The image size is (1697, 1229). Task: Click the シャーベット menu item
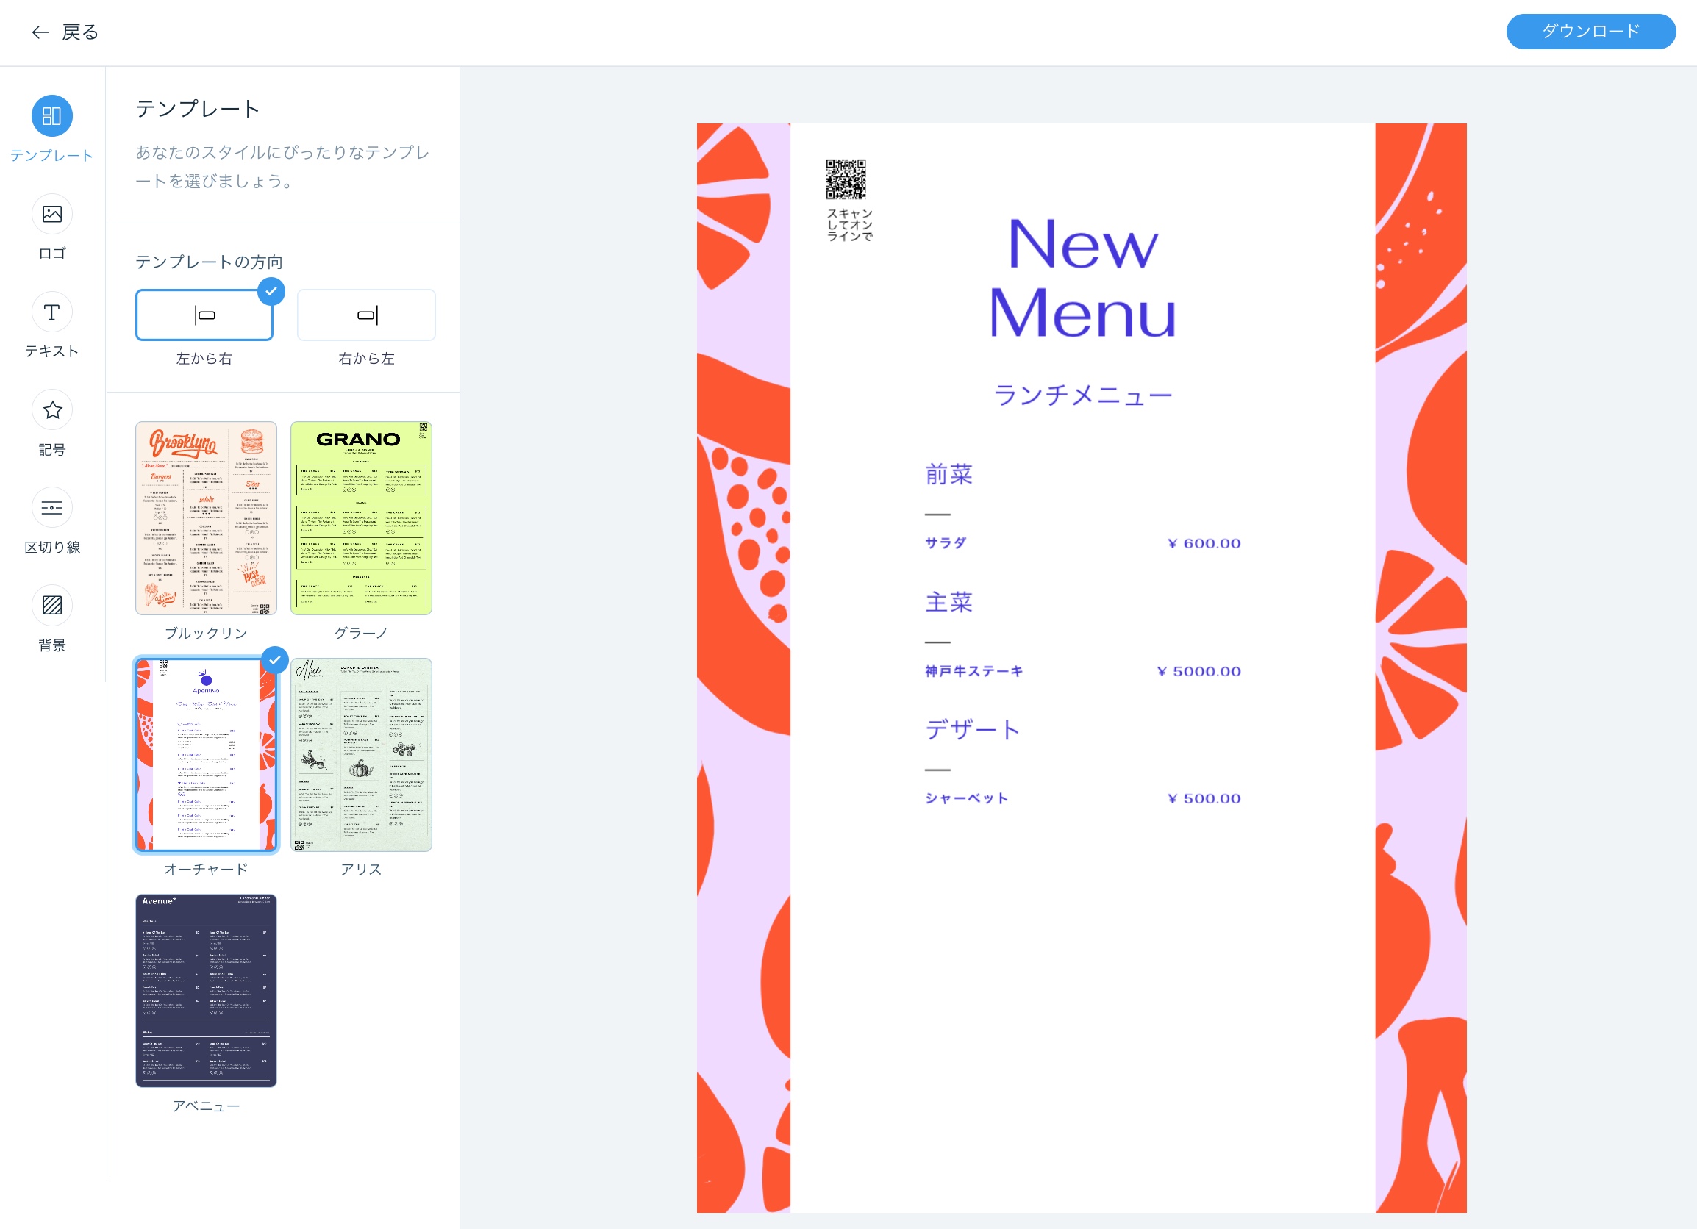tap(966, 798)
